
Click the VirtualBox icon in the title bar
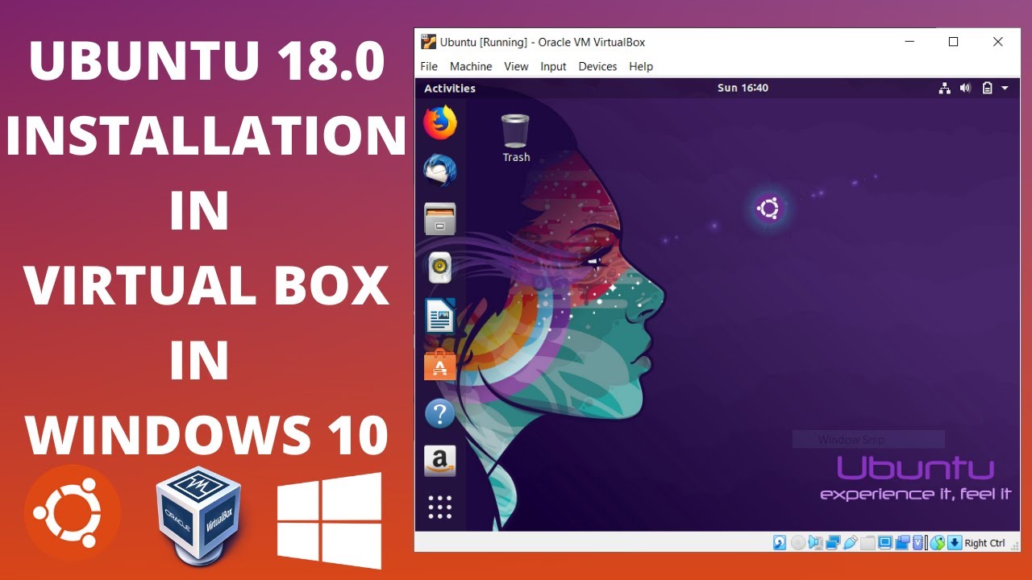(x=429, y=42)
